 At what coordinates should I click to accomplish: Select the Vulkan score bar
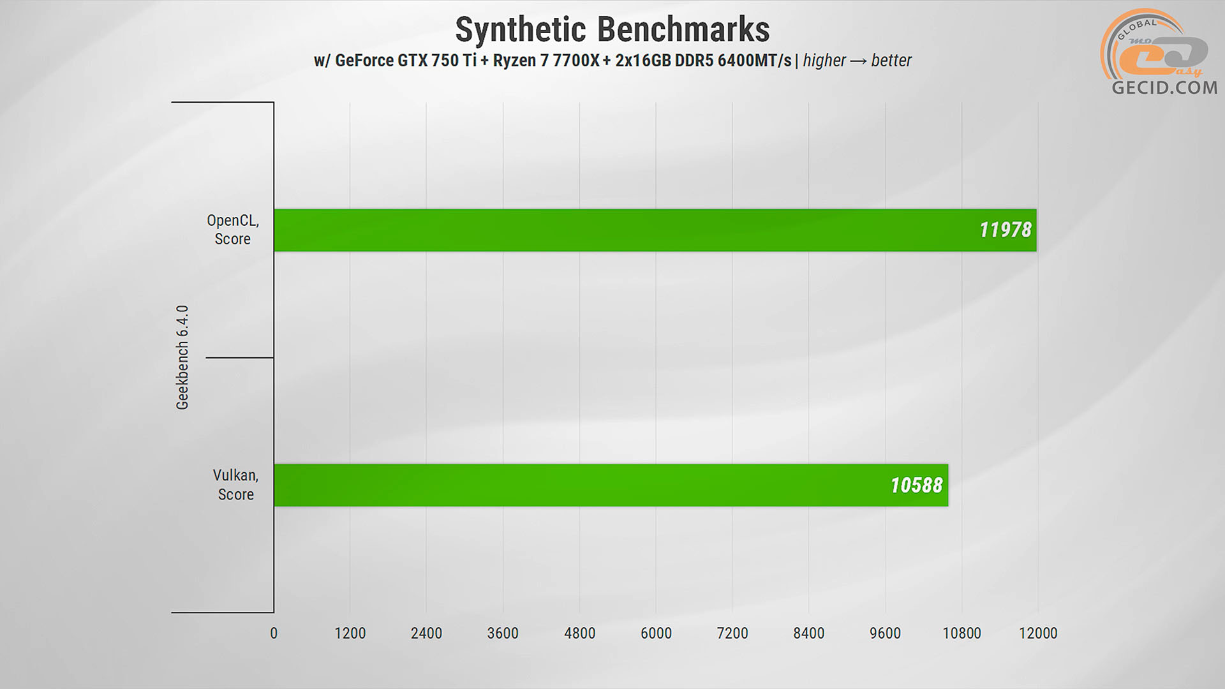(611, 485)
